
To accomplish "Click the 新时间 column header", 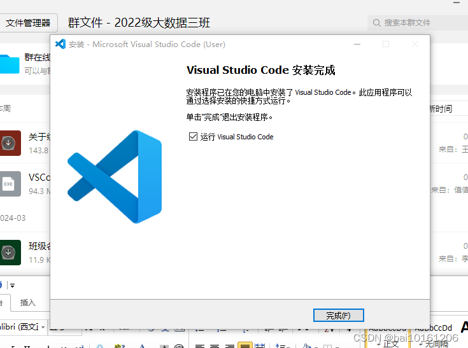I will click(x=441, y=109).
